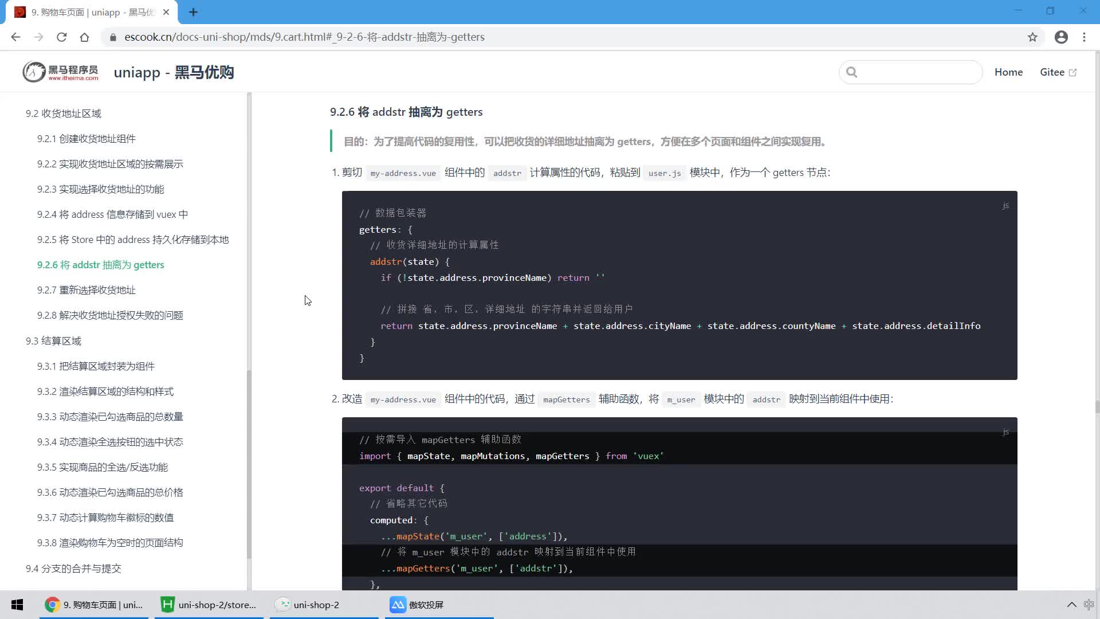Click the Chrome user profile icon
Image resolution: width=1100 pixels, height=619 pixels.
(1062, 36)
